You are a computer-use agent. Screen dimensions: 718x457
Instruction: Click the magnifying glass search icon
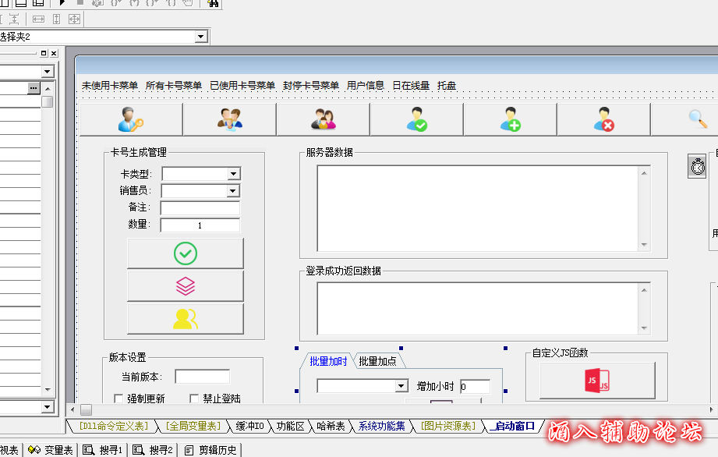697,119
